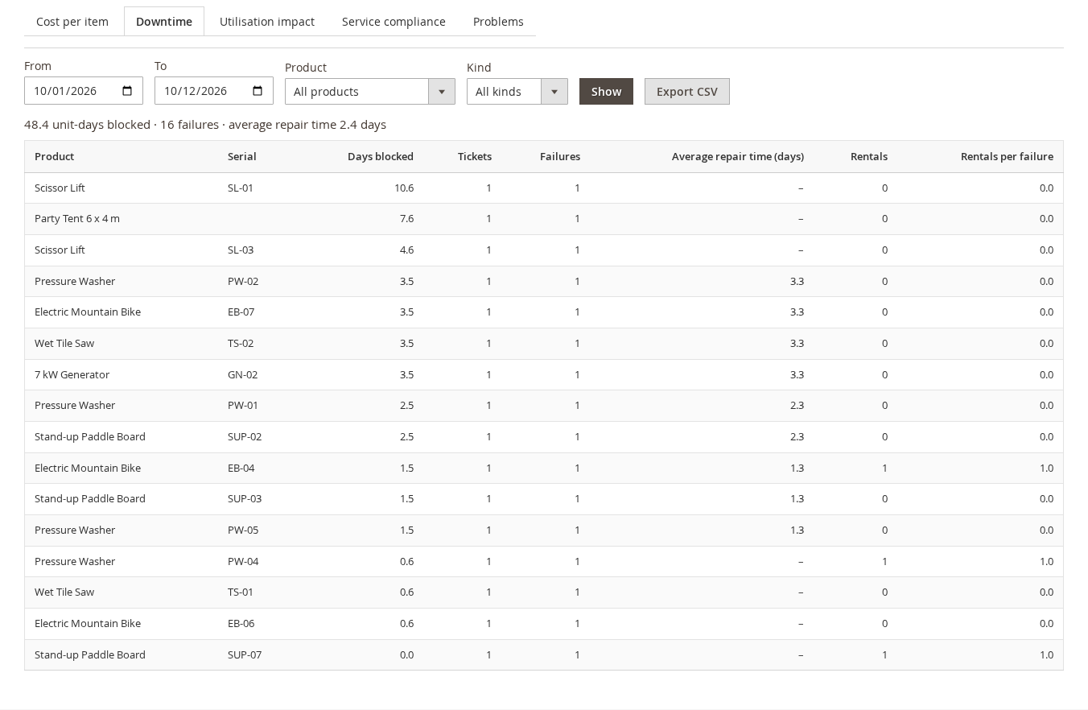
Task: Select the Downtime tab
Action: (164, 22)
